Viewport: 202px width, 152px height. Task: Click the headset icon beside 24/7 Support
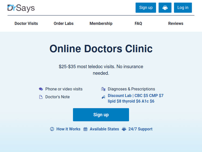124,129
